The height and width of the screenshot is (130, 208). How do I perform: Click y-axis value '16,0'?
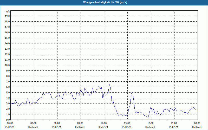coord(8,32)
